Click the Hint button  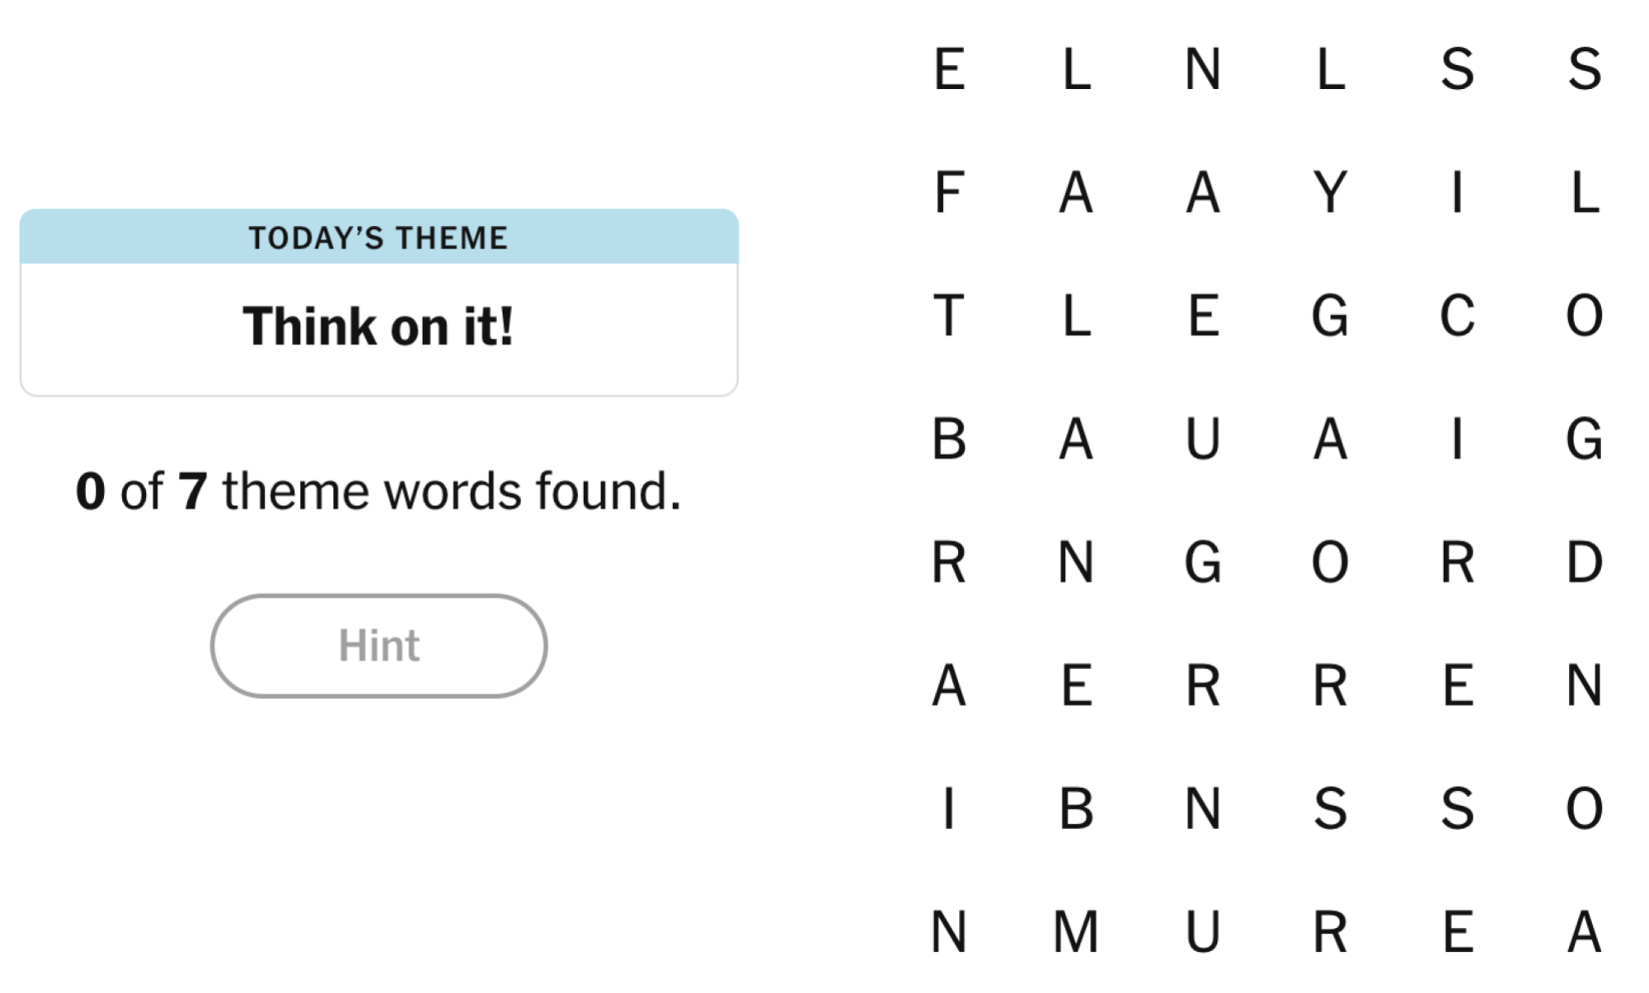pyautogui.click(x=378, y=645)
